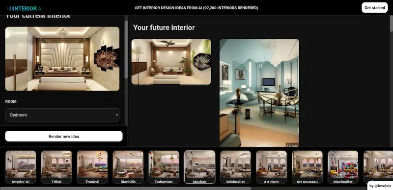Select the Art deco style
The image size is (393, 190).
[271, 167]
